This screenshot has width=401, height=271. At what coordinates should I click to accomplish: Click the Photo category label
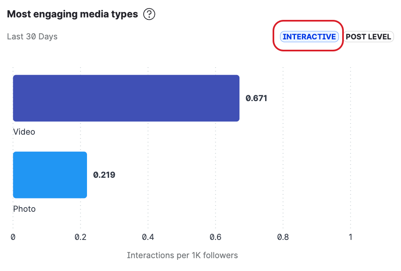(x=24, y=209)
